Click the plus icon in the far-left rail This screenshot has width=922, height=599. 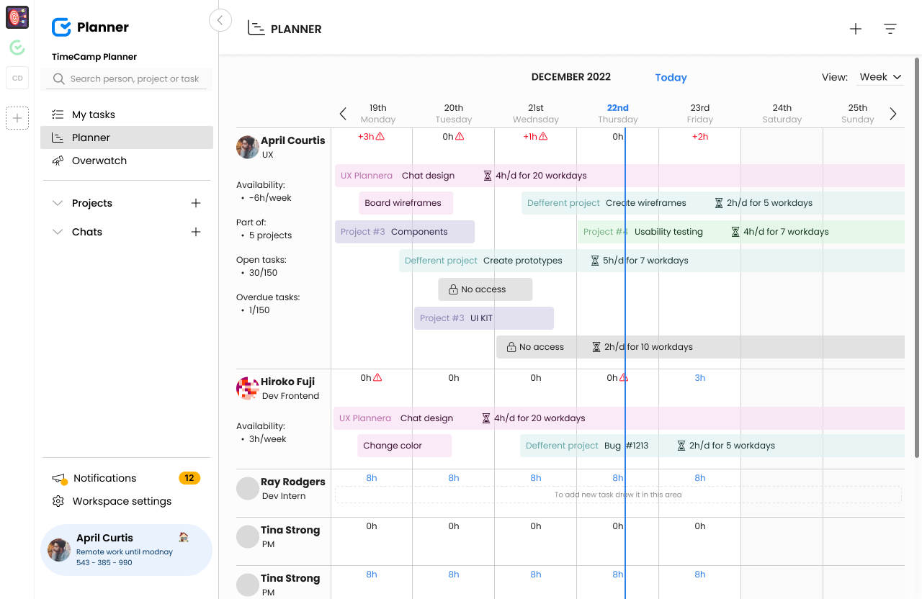tap(17, 117)
